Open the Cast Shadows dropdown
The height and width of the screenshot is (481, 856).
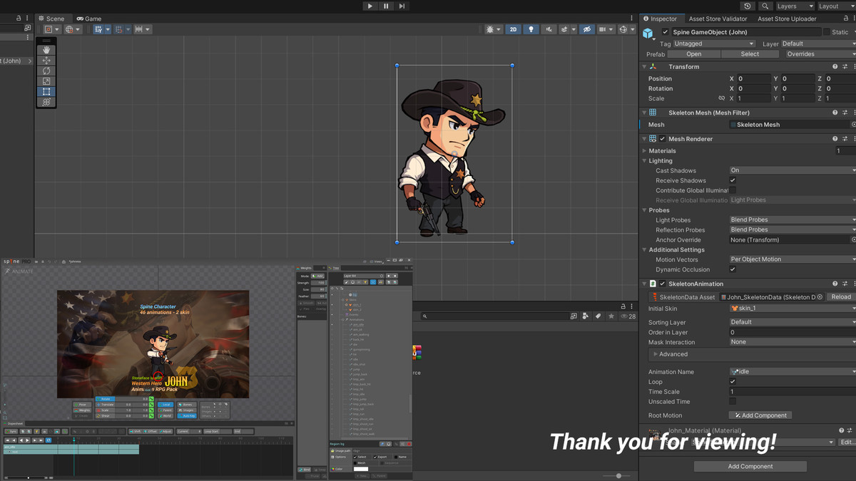(x=791, y=170)
